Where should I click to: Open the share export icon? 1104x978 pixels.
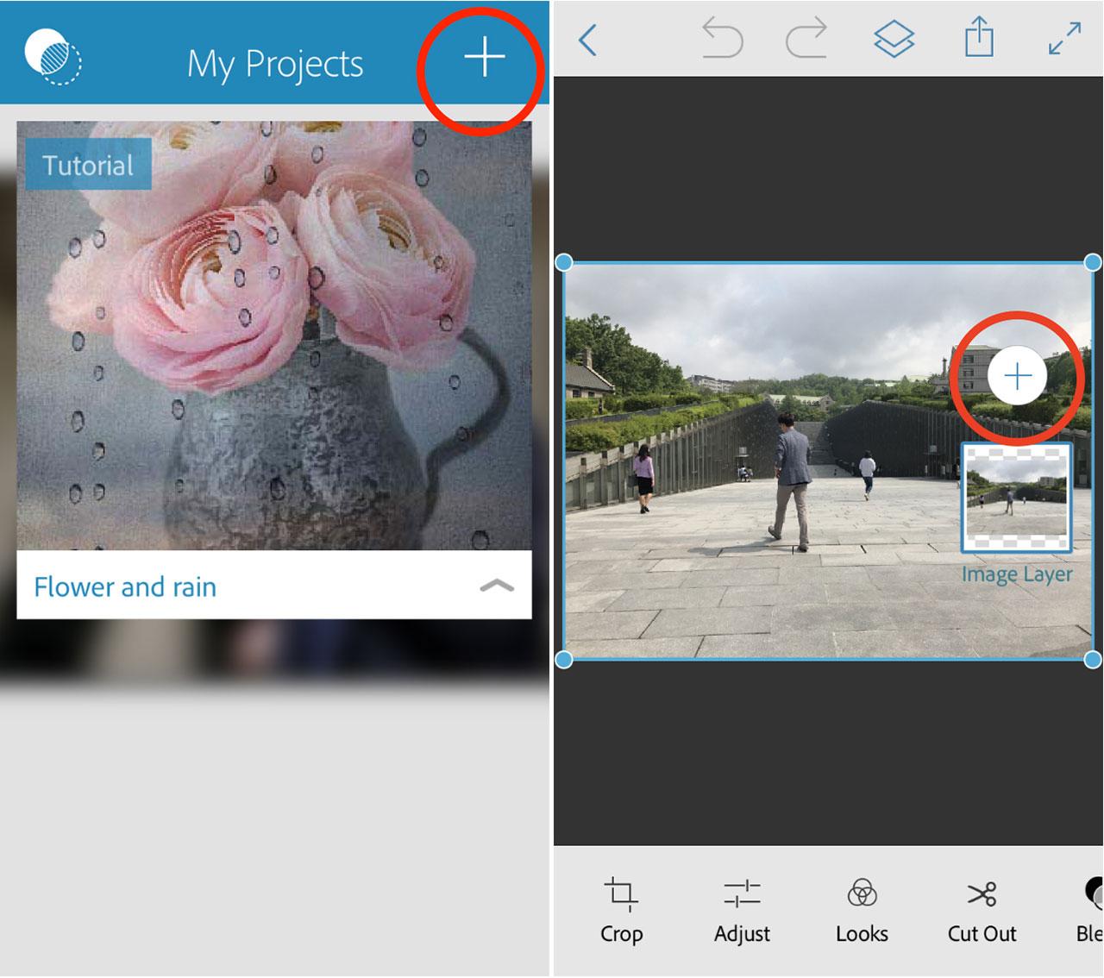(979, 40)
